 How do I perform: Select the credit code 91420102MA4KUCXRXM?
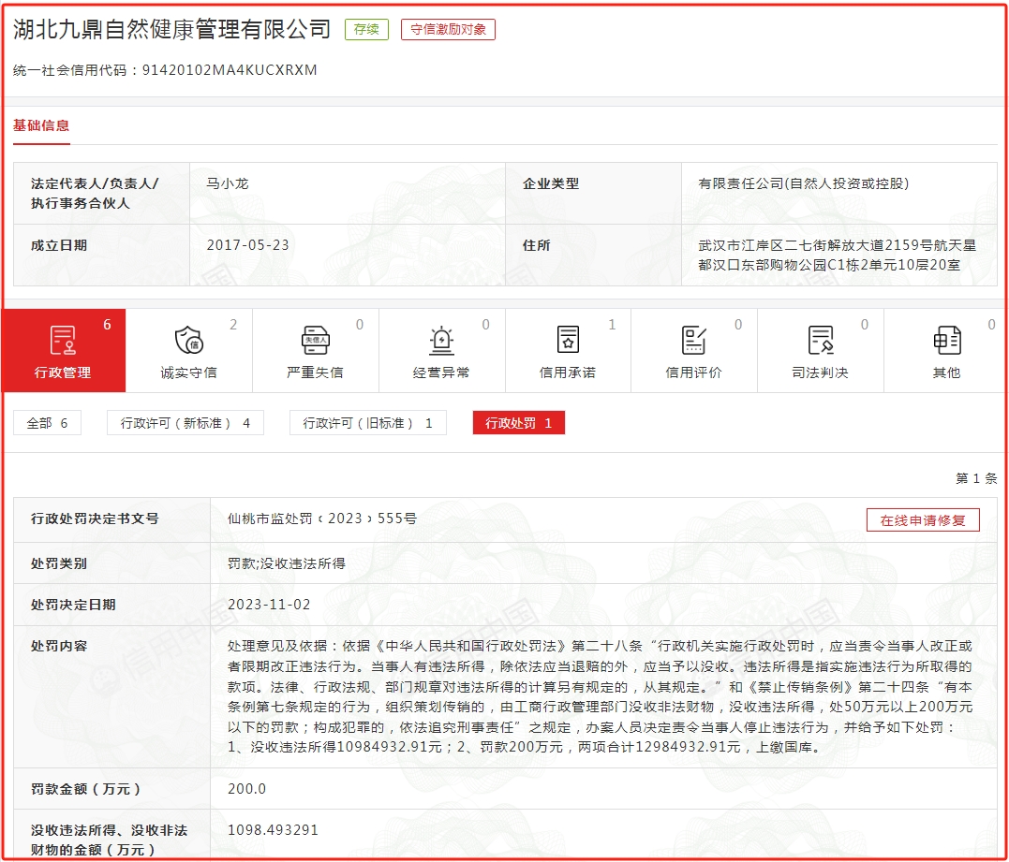point(230,70)
